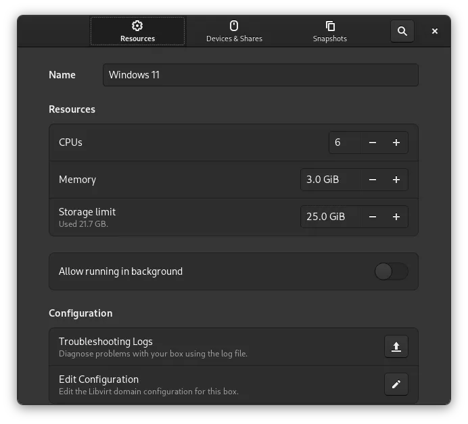Click the 'Storage limit' label
This screenshot has width=468, height=424.
(87, 212)
